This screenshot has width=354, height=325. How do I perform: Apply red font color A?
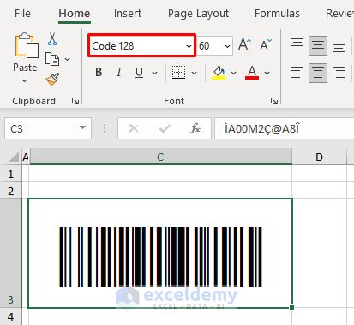click(x=252, y=73)
